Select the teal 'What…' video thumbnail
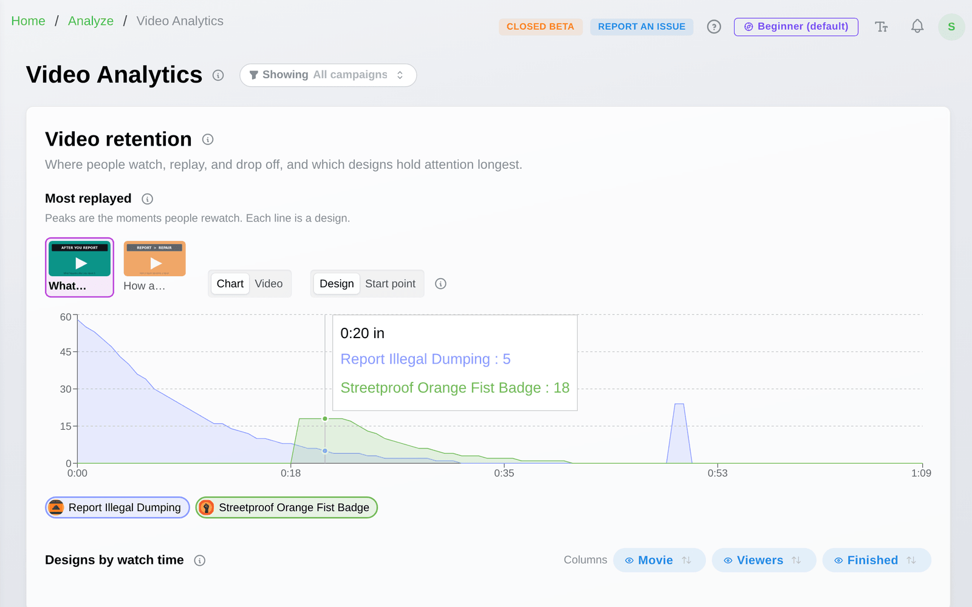This screenshot has height=607, width=972. (x=80, y=267)
